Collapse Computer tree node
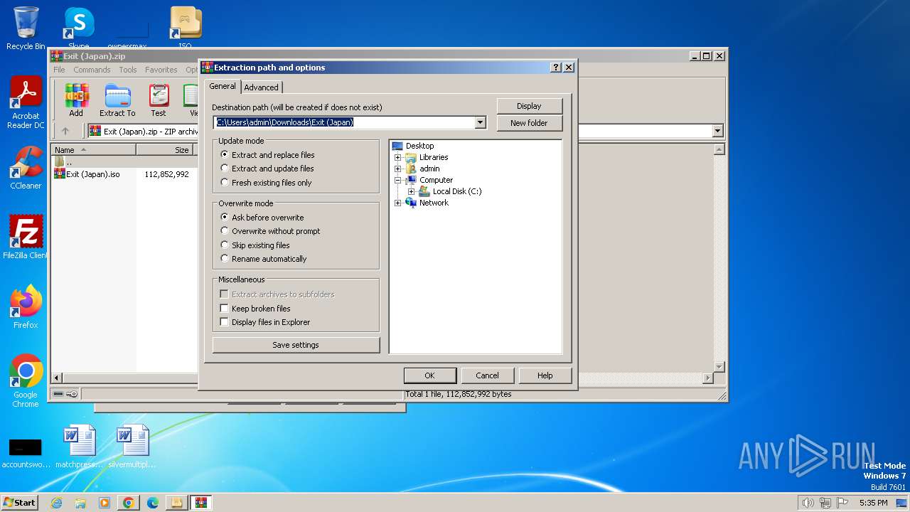 pyautogui.click(x=398, y=180)
